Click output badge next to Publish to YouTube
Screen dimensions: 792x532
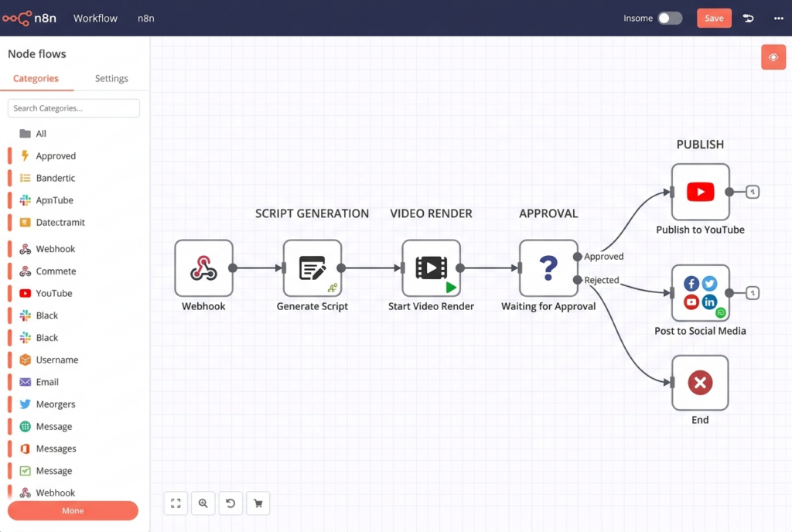[x=753, y=192]
